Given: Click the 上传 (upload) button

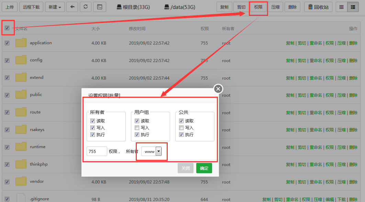Looking at the screenshot, I should [10, 7].
